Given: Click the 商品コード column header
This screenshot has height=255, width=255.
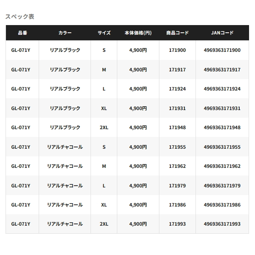Looking at the screenshot, I should coord(177,33).
